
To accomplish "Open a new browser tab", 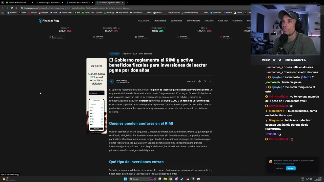I will coord(127,3).
